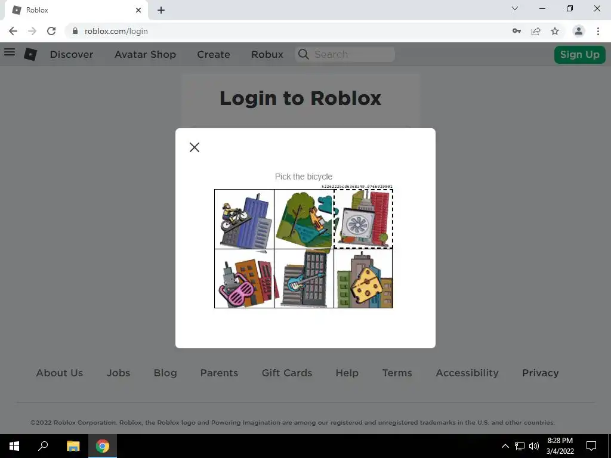Open the Roblox hamburger menu
This screenshot has width=611, height=458.
(10, 52)
